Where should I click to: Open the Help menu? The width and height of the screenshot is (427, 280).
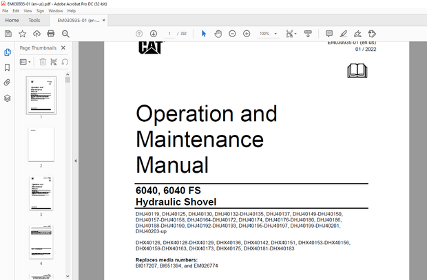pyautogui.click(x=72, y=11)
